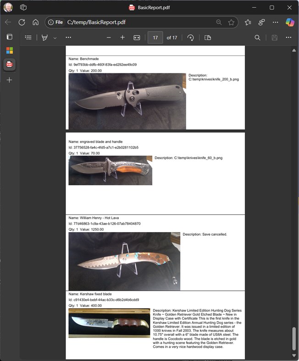Click 'Name: engraved blade and handle'

pyautogui.click(x=95, y=142)
